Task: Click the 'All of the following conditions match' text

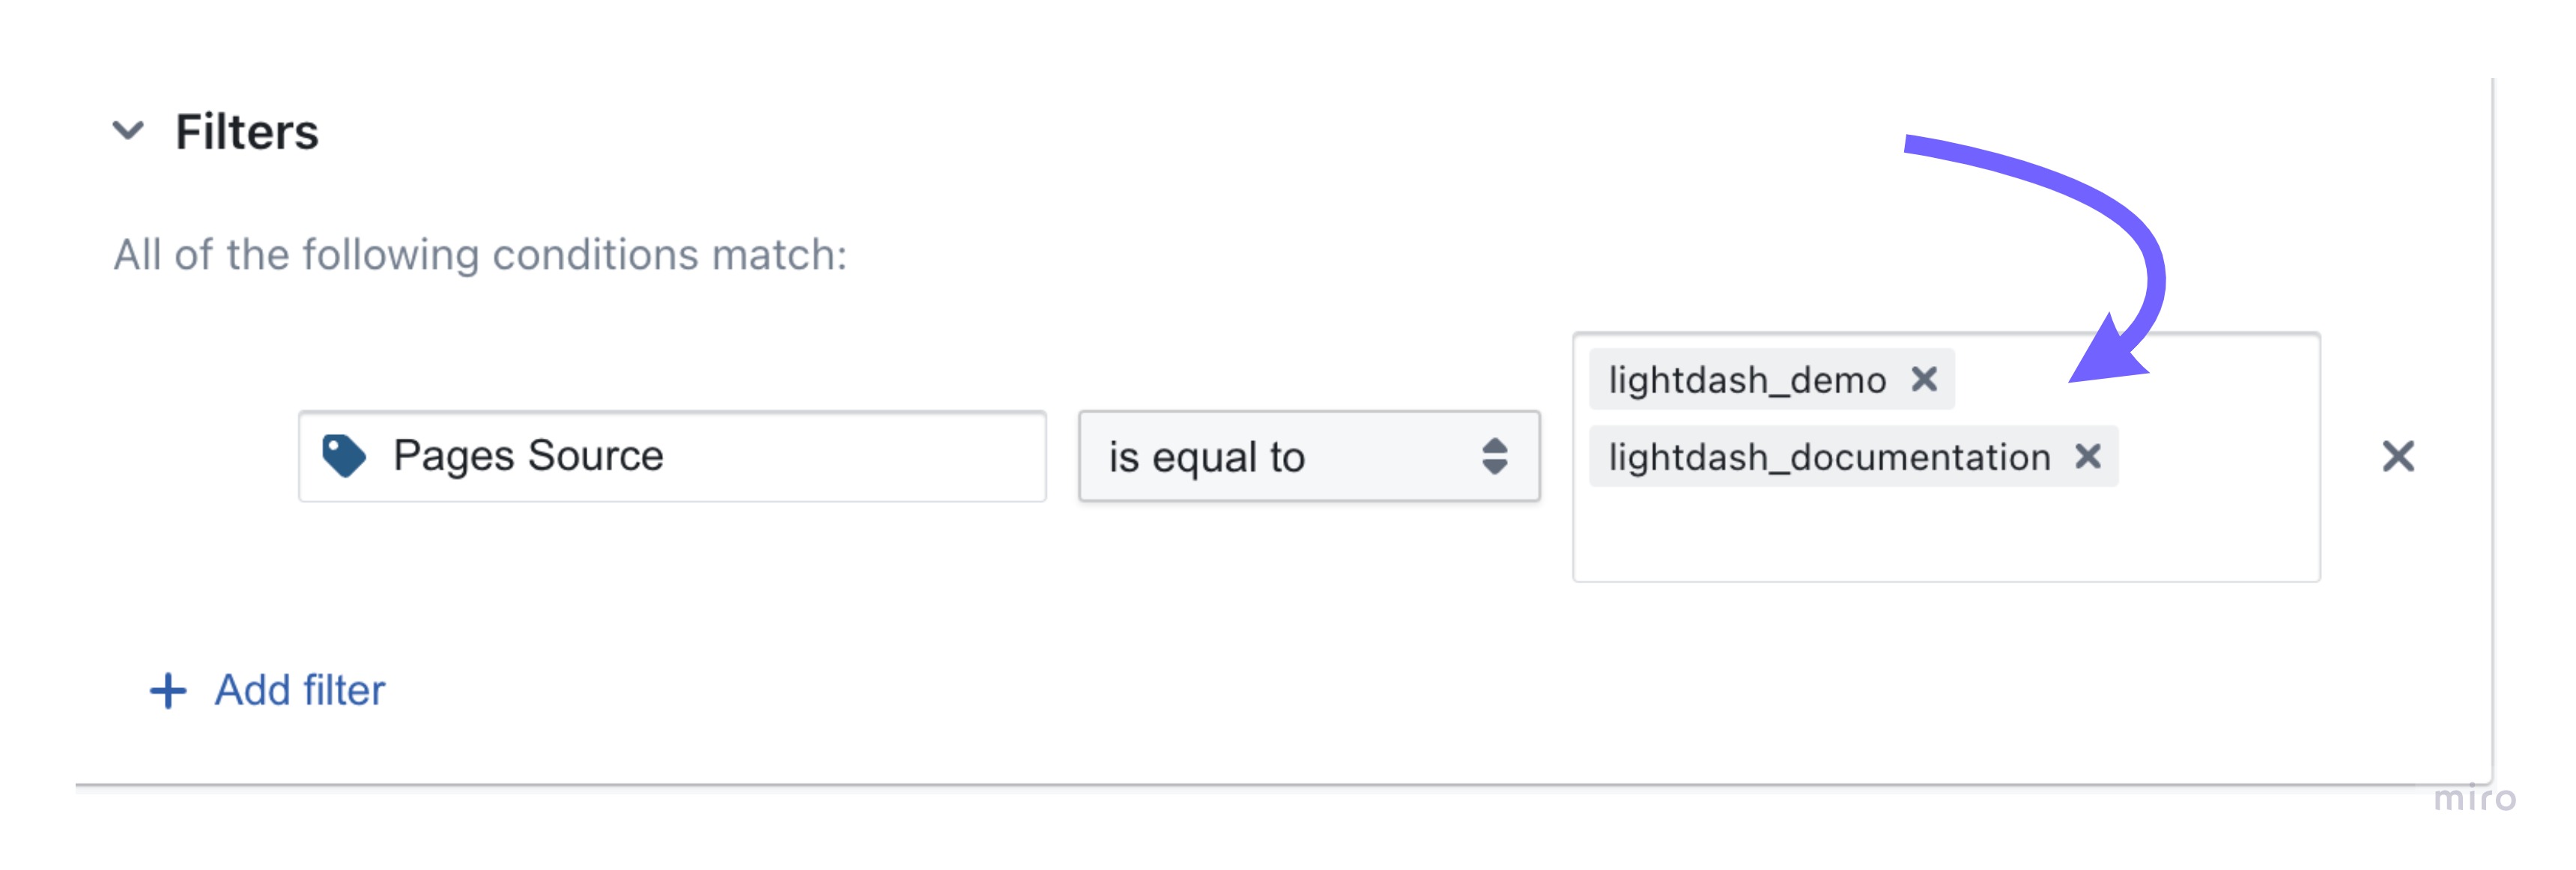Action: (480, 255)
